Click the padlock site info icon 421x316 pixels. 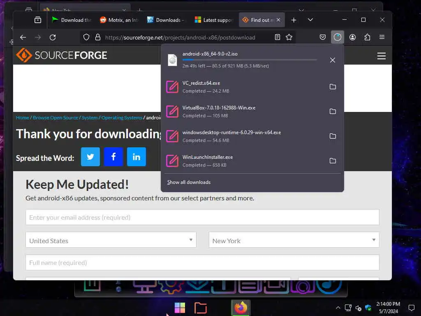[x=98, y=37]
